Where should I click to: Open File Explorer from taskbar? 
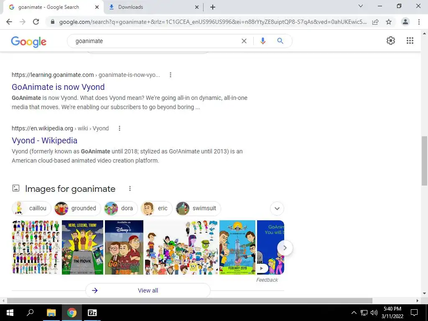51,313
